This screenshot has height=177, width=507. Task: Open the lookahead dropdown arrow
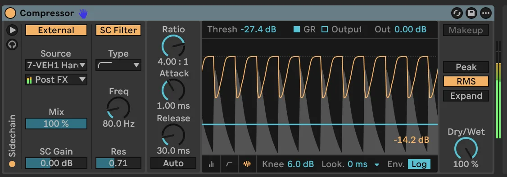pyautogui.click(x=377, y=164)
